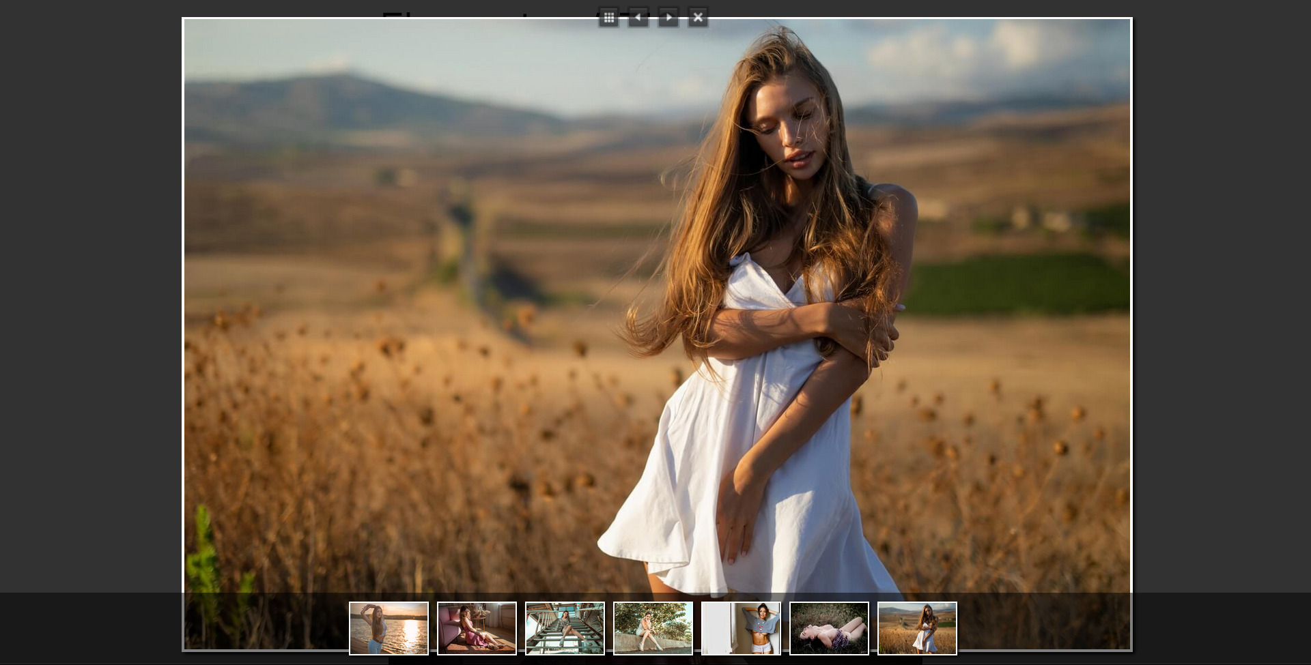Select the white dress field thumbnail
This screenshot has width=1311, height=665.
click(918, 628)
